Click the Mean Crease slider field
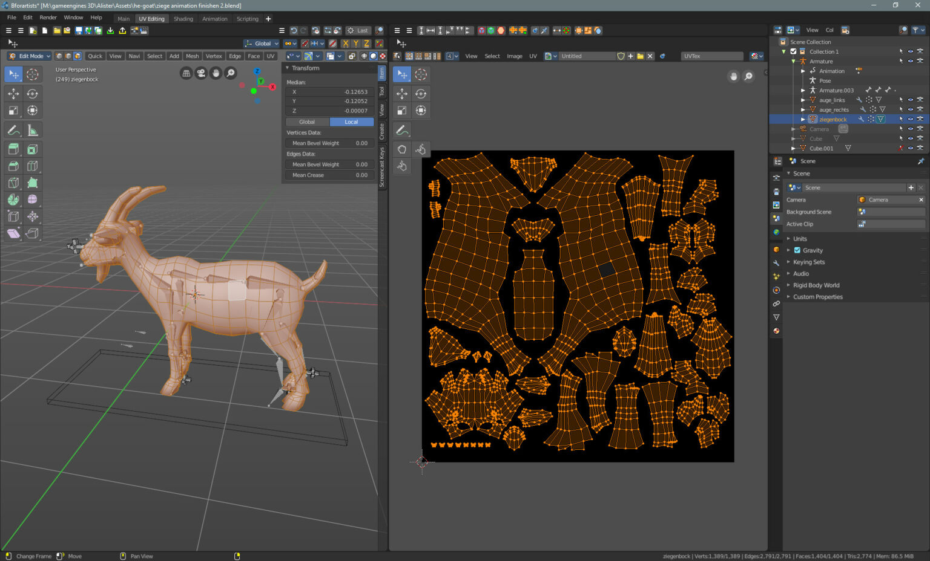The height and width of the screenshot is (561, 930). coord(329,175)
